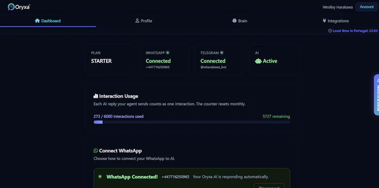Screen dimensions: 379x188
Task: Click the user name Weslley Harakawa
Action: point(337,7)
